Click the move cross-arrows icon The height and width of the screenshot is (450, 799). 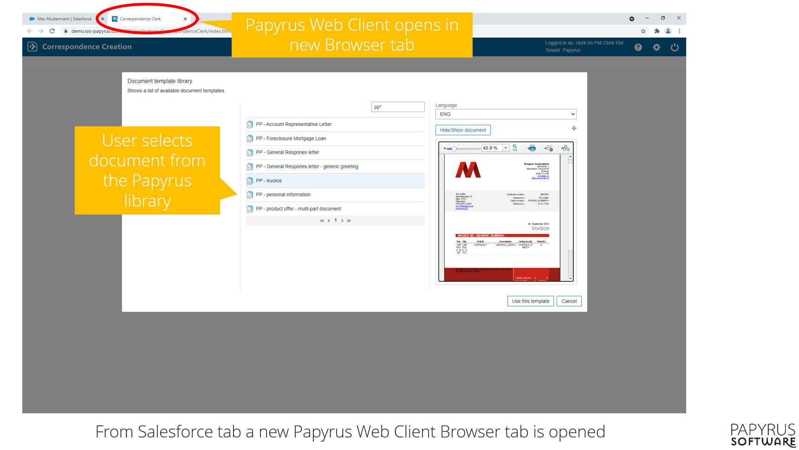[x=574, y=128]
